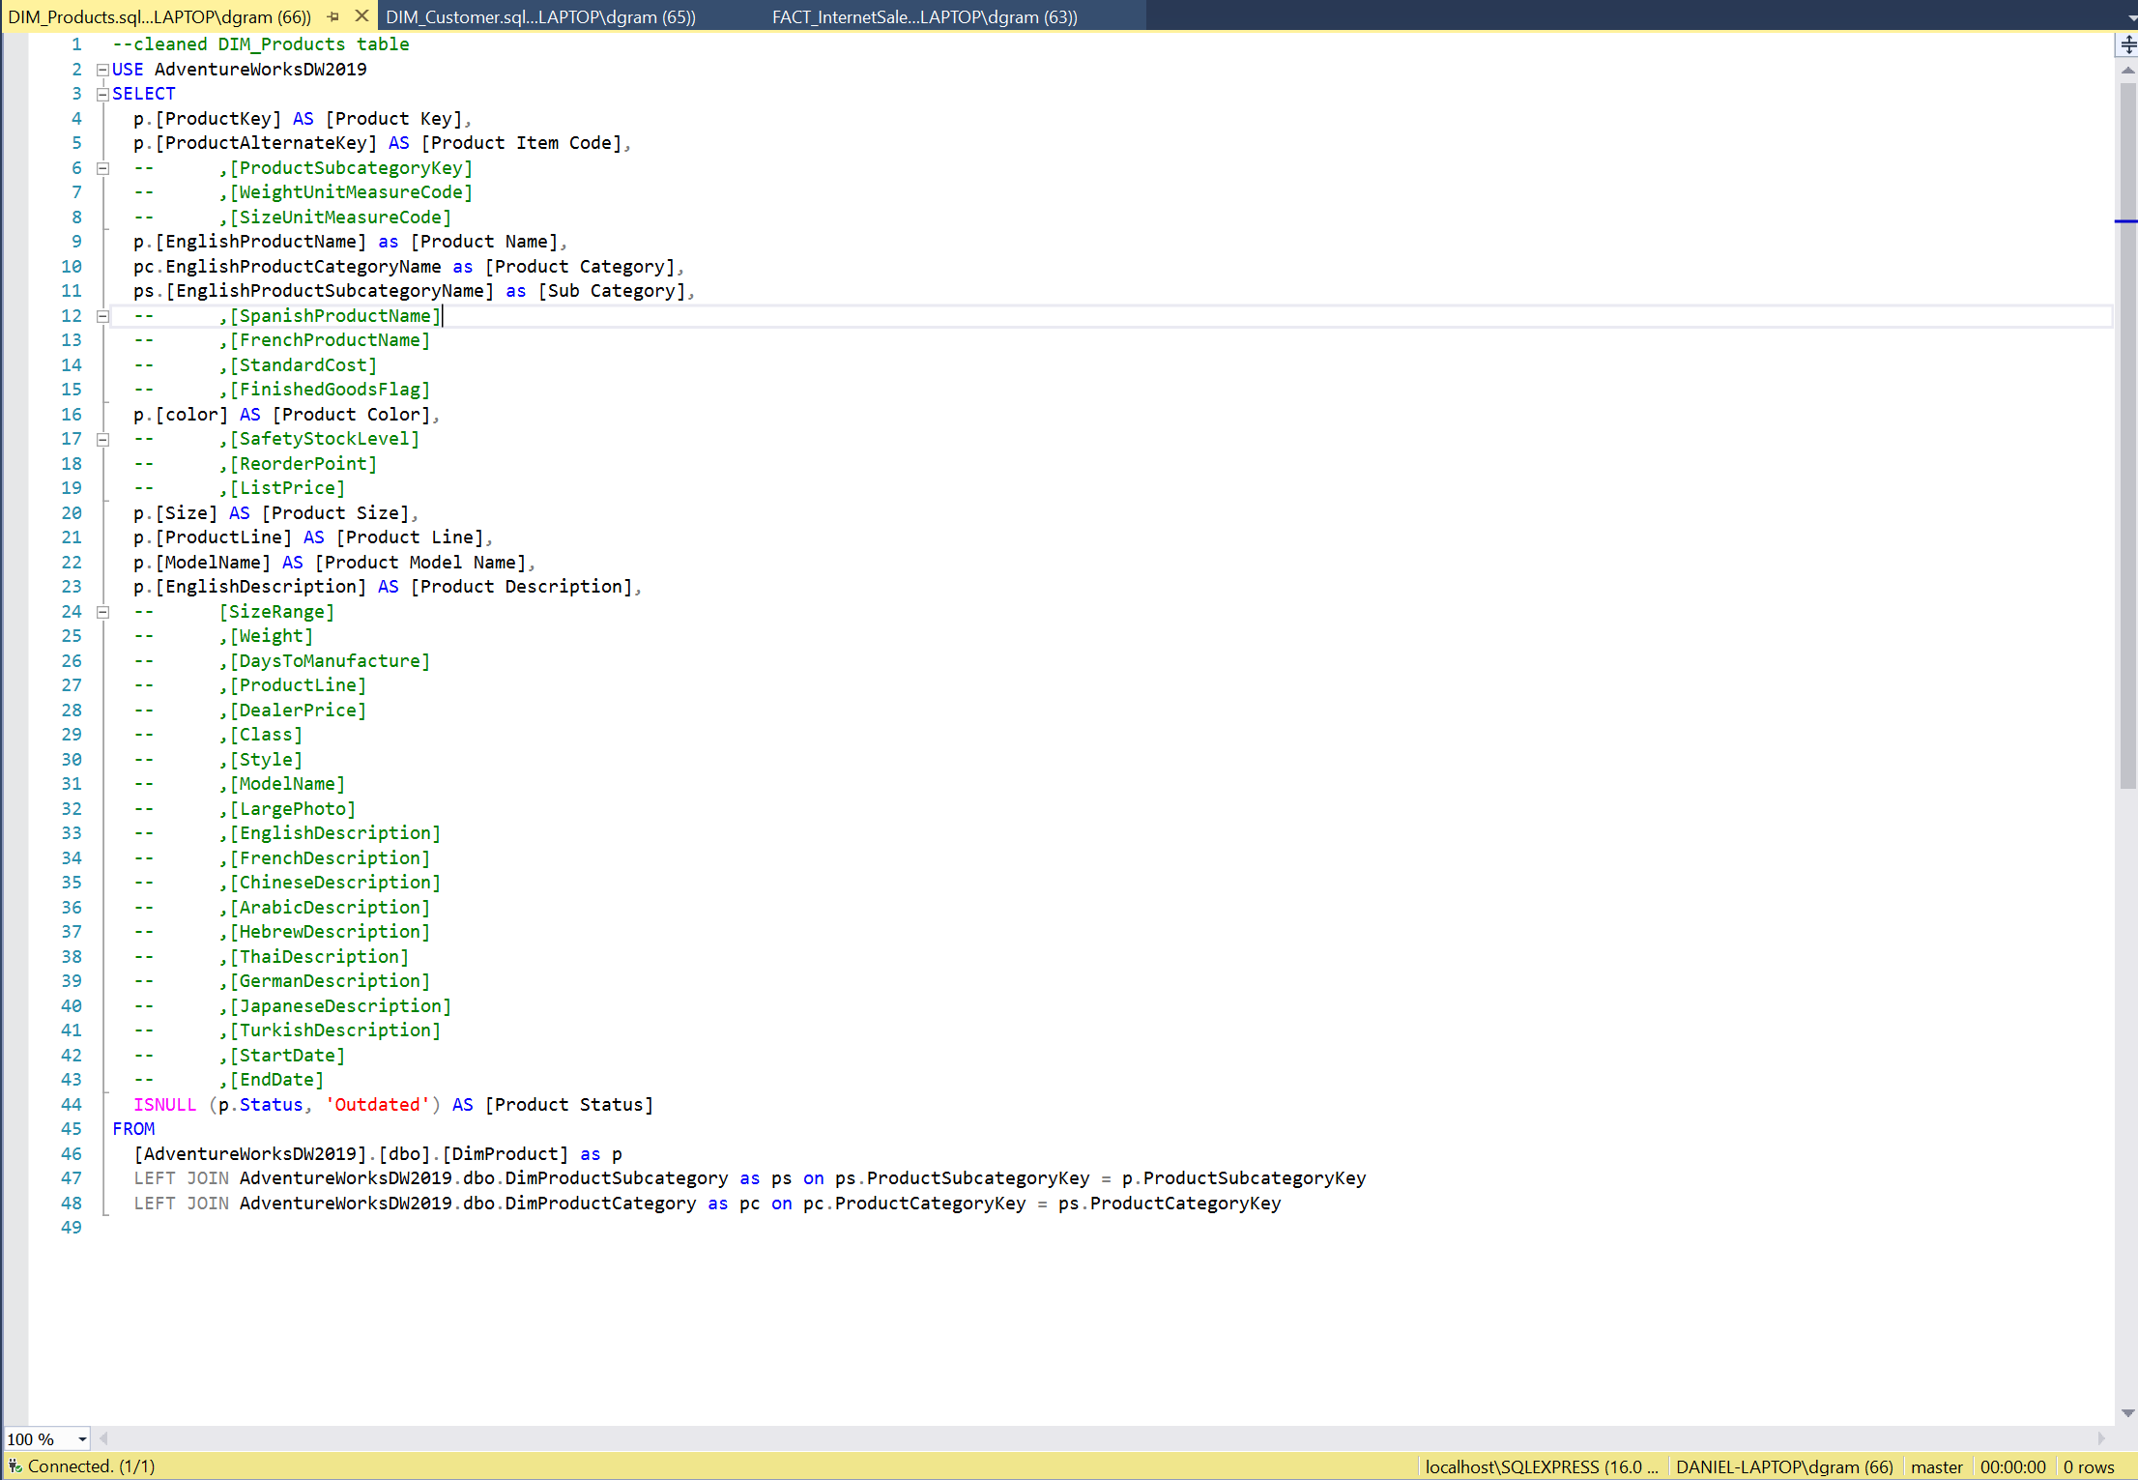Screen dimensions: 2138x1480
Task: Close the DIM_Products.sql tab
Action: pos(361,16)
